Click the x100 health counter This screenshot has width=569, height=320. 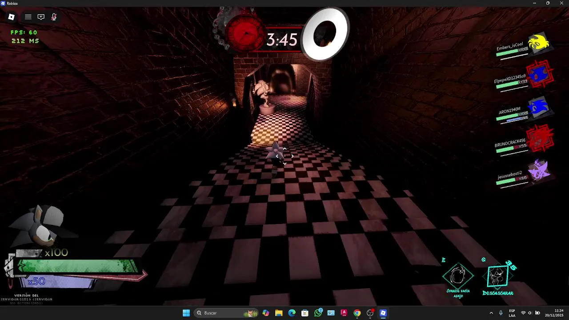[x=56, y=252]
